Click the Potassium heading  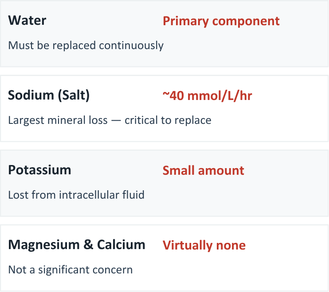39,170
